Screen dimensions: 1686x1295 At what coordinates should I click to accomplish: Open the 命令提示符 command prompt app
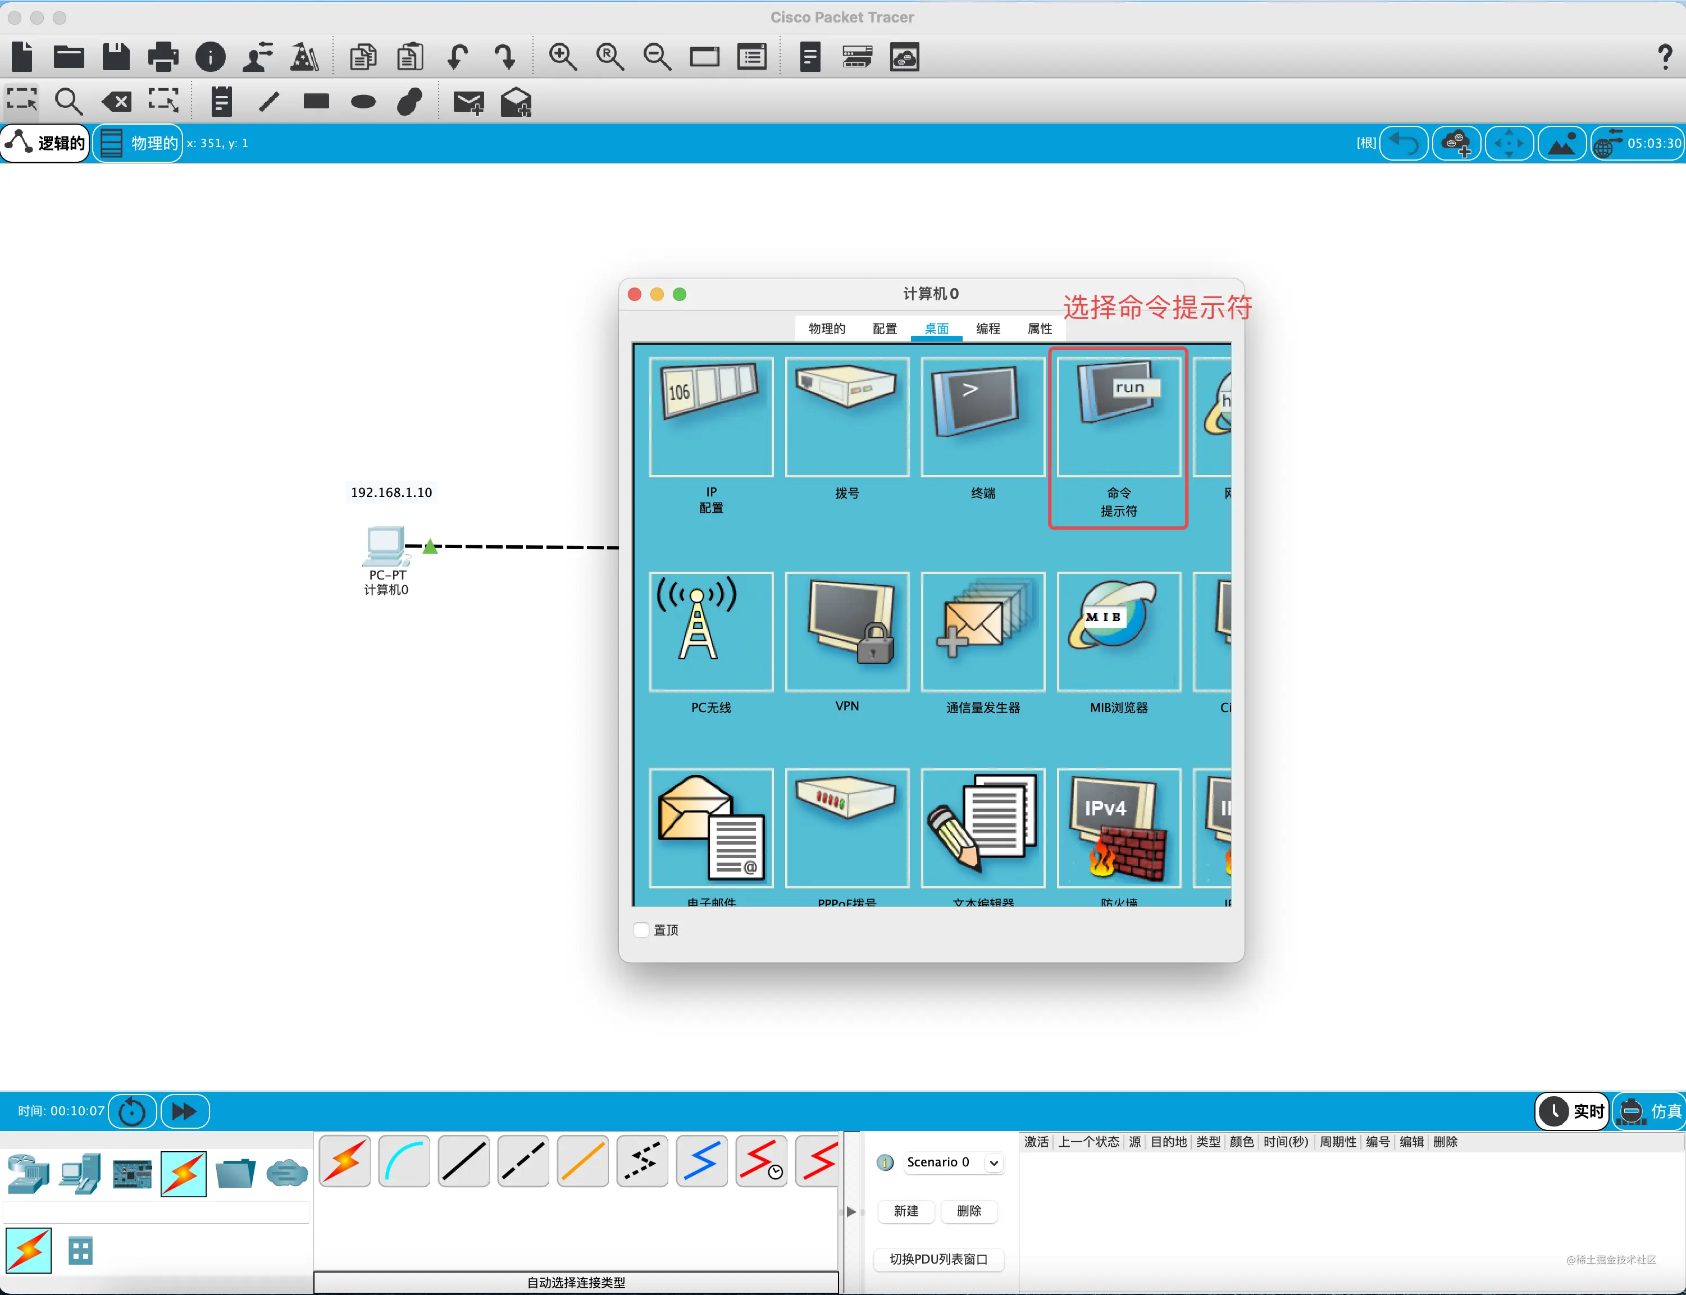tap(1119, 416)
